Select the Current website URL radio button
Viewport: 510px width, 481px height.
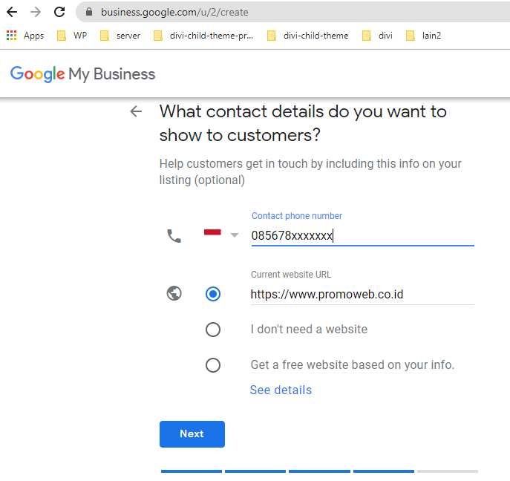(213, 294)
